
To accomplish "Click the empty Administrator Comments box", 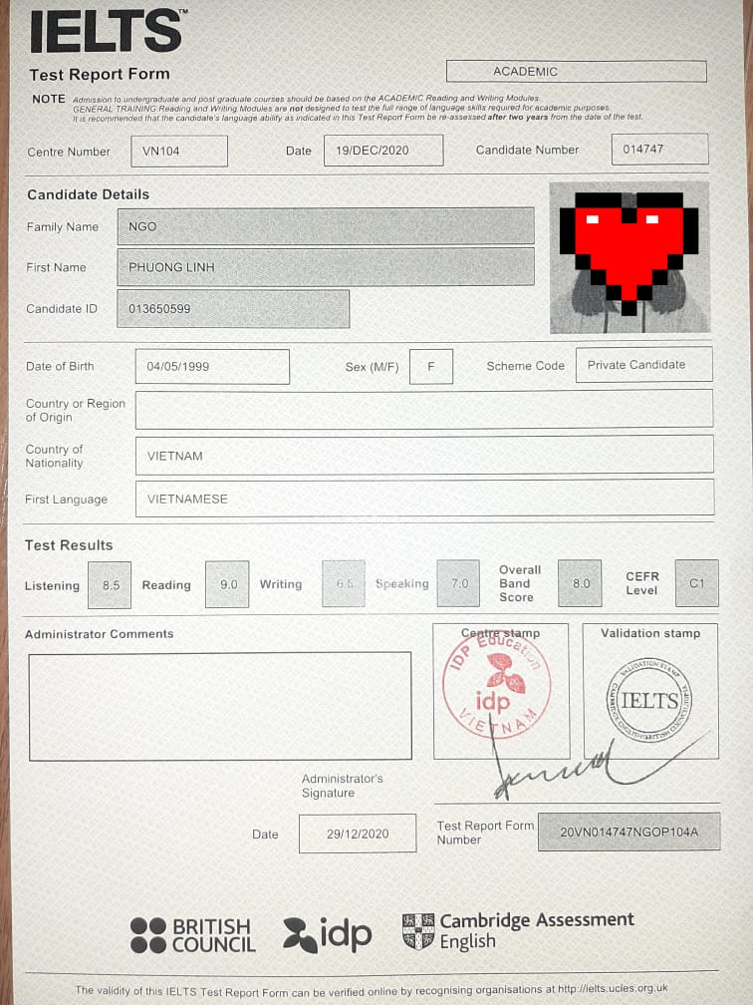I will [220, 706].
